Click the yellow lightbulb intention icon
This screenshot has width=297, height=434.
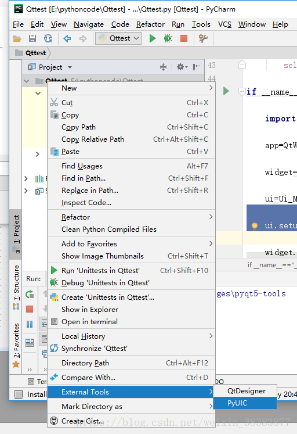[255, 226]
